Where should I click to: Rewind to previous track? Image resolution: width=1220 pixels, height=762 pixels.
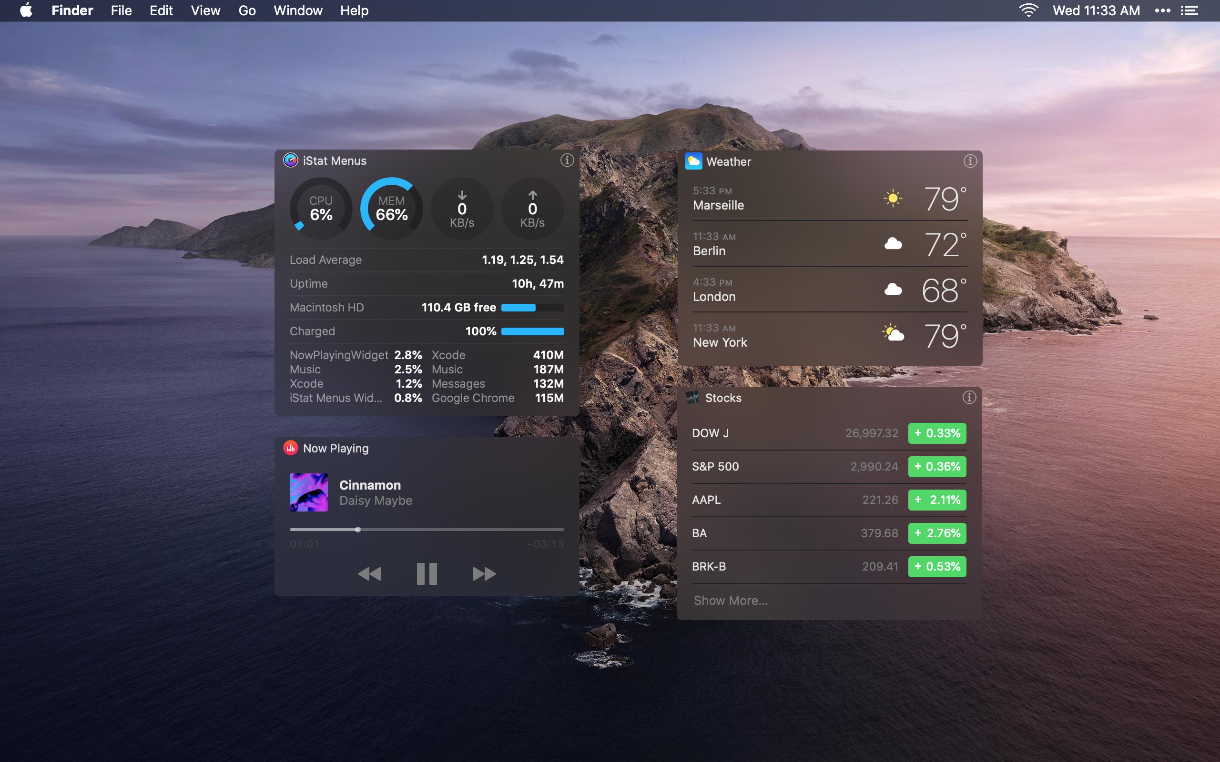click(369, 573)
